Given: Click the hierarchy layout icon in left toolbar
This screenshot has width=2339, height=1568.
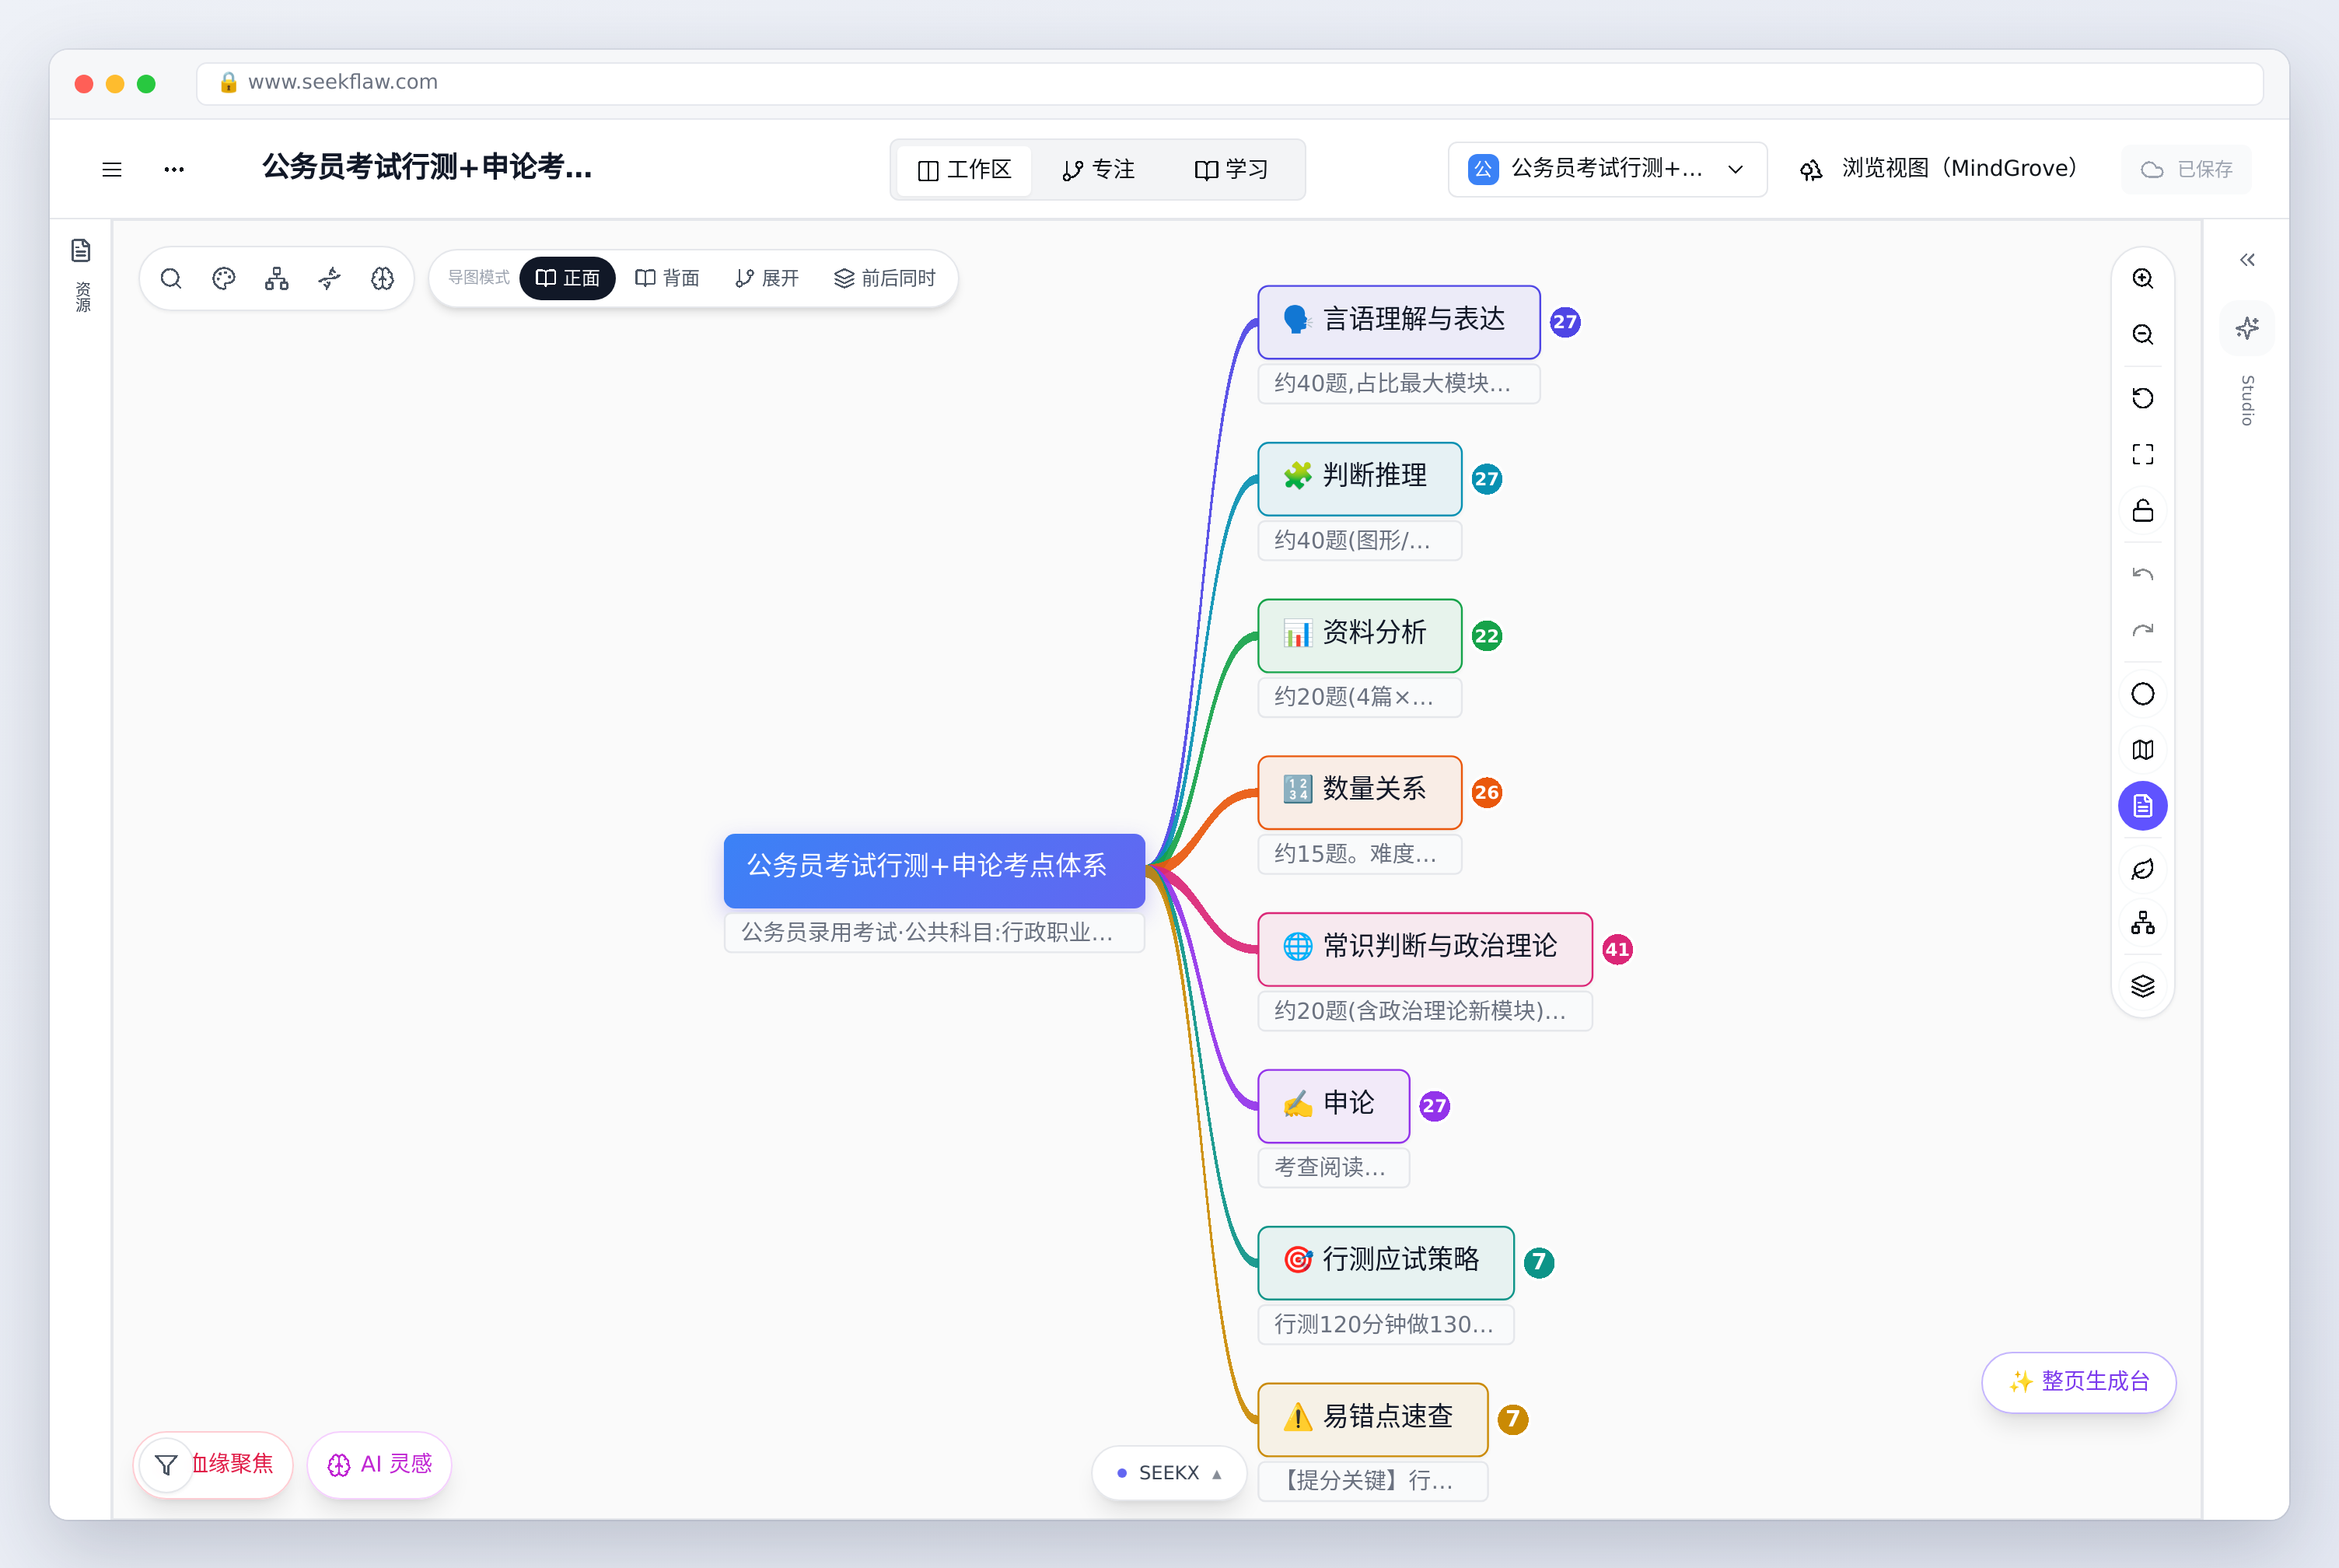Looking at the screenshot, I should [x=277, y=278].
